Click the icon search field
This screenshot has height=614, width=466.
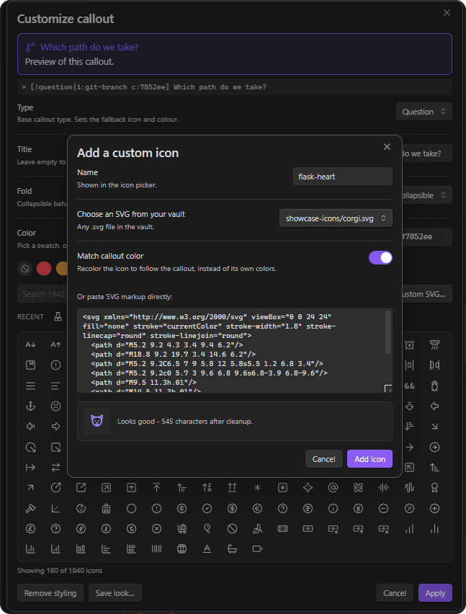pyautogui.click(x=42, y=294)
